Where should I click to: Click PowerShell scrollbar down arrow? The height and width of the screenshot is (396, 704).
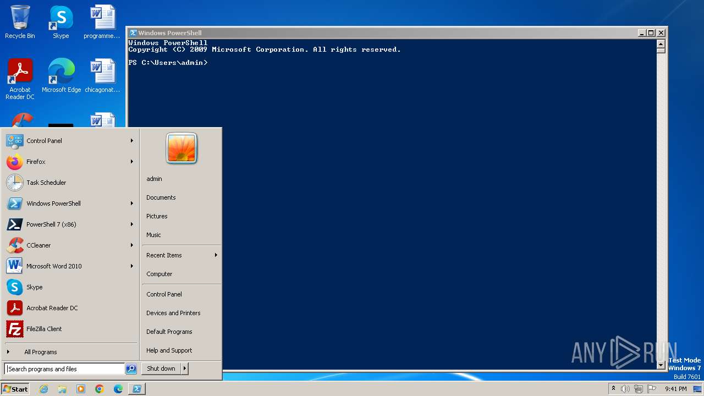click(x=661, y=365)
